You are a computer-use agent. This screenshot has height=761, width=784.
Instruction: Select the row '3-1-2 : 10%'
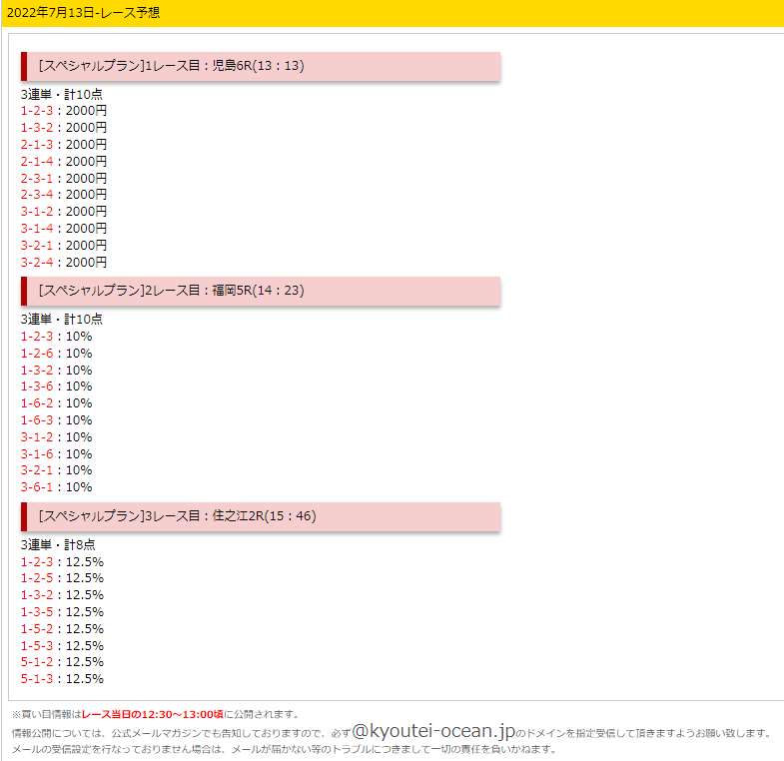[x=57, y=437]
